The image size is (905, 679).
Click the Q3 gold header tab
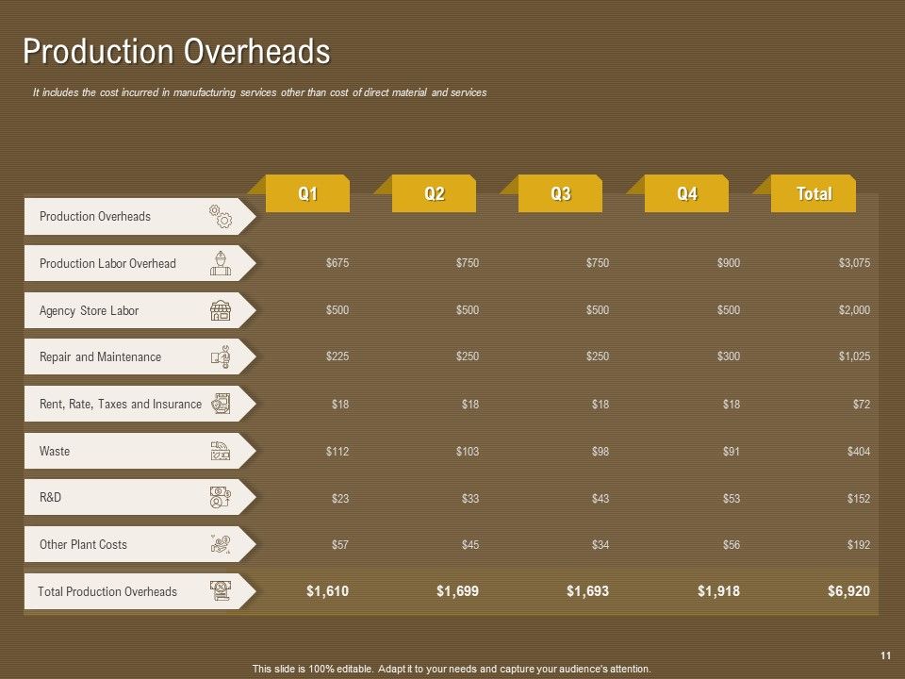coord(560,193)
